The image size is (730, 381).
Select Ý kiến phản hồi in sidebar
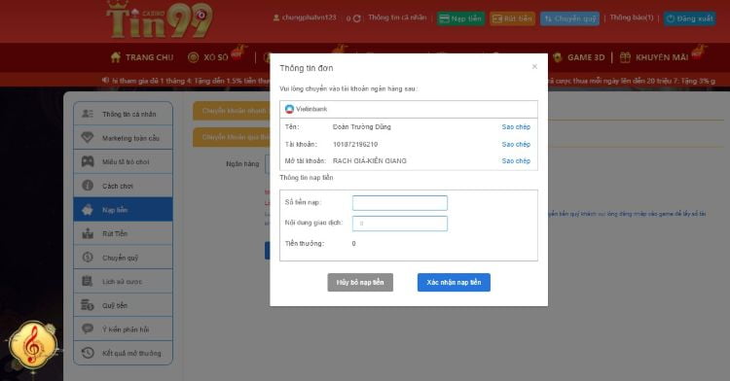point(123,329)
